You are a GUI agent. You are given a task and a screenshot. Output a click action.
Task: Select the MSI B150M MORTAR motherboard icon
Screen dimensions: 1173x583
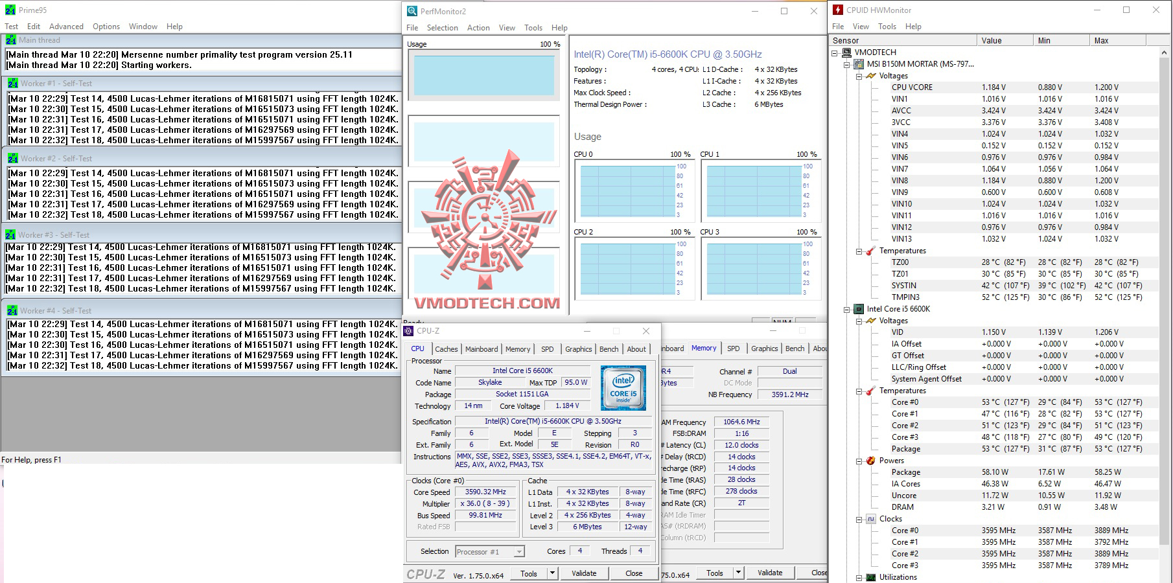(x=859, y=64)
